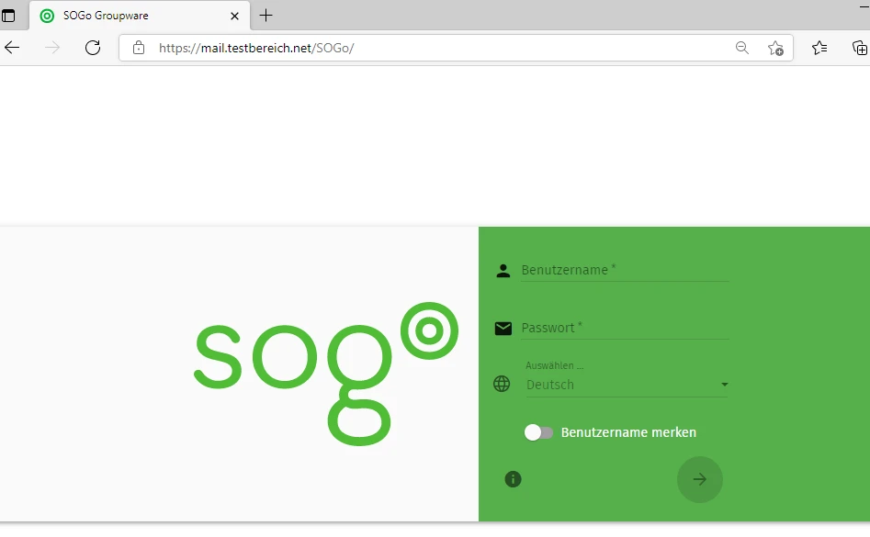870x537 pixels.
Task: Close the SOGo Groupware tab
Action: [235, 16]
